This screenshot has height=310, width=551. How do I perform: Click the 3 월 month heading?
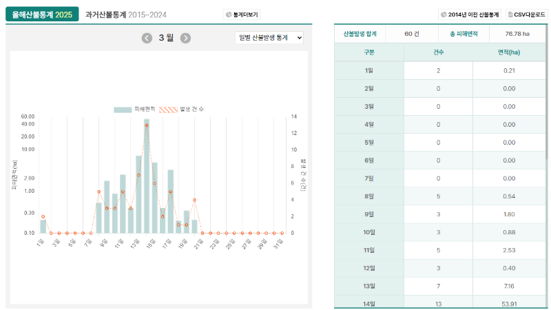[166, 38]
